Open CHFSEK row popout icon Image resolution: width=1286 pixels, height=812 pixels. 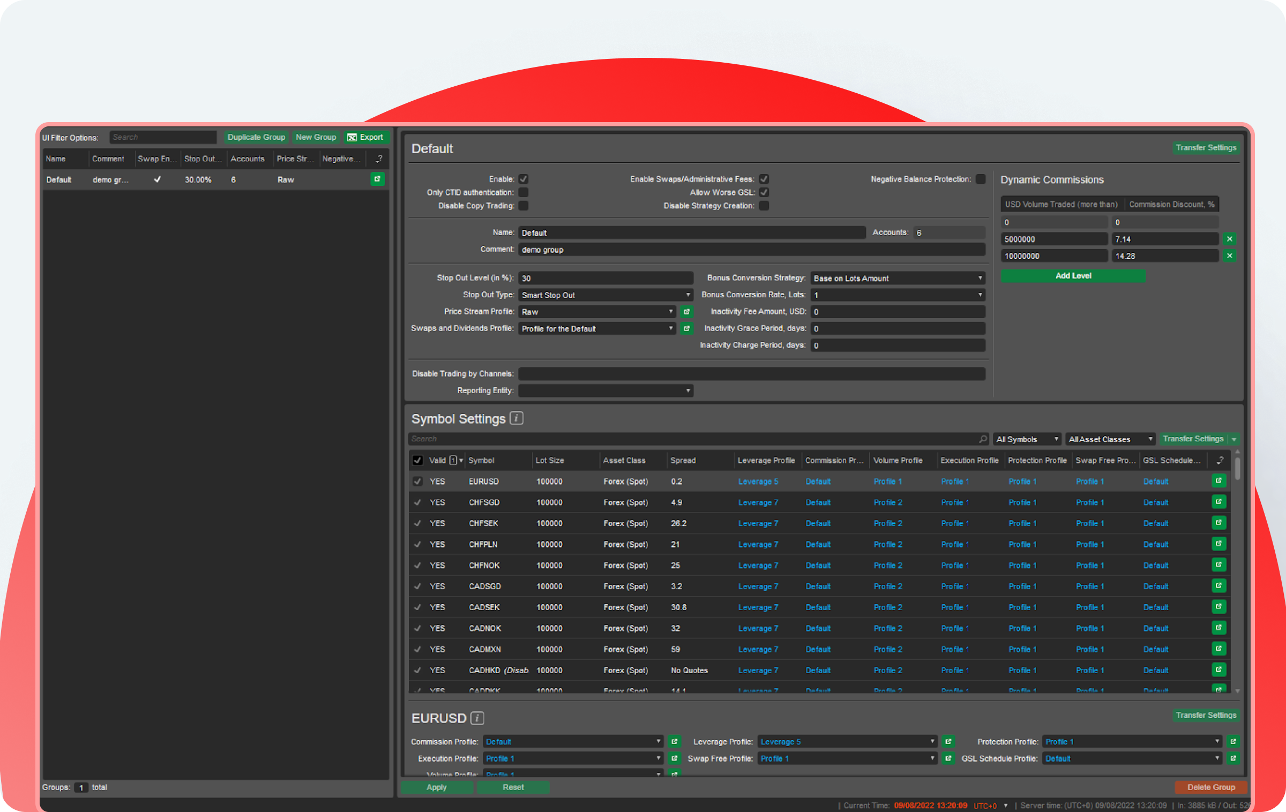tap(1219, 523)
